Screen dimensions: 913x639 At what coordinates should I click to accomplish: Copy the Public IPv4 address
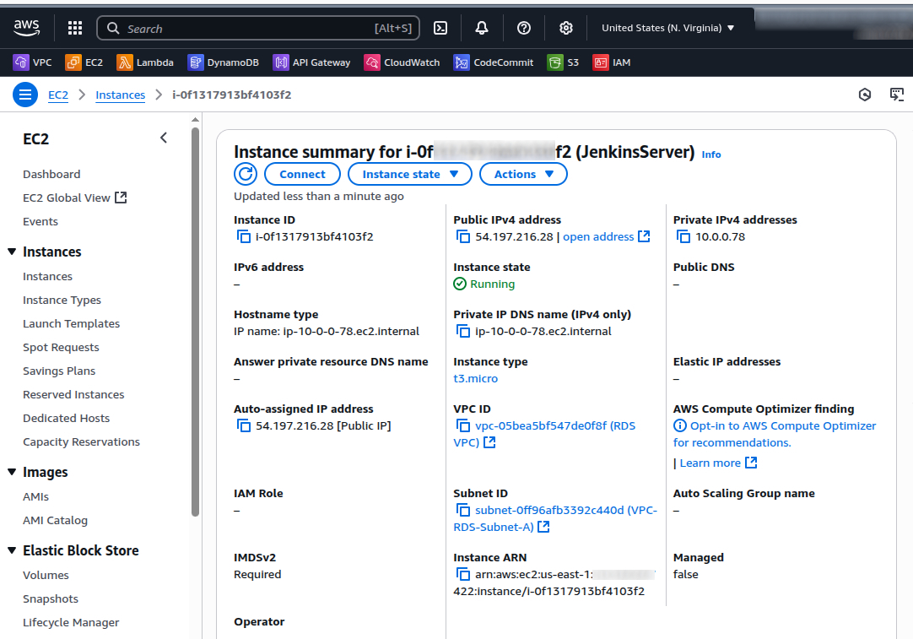pos(463,236)
